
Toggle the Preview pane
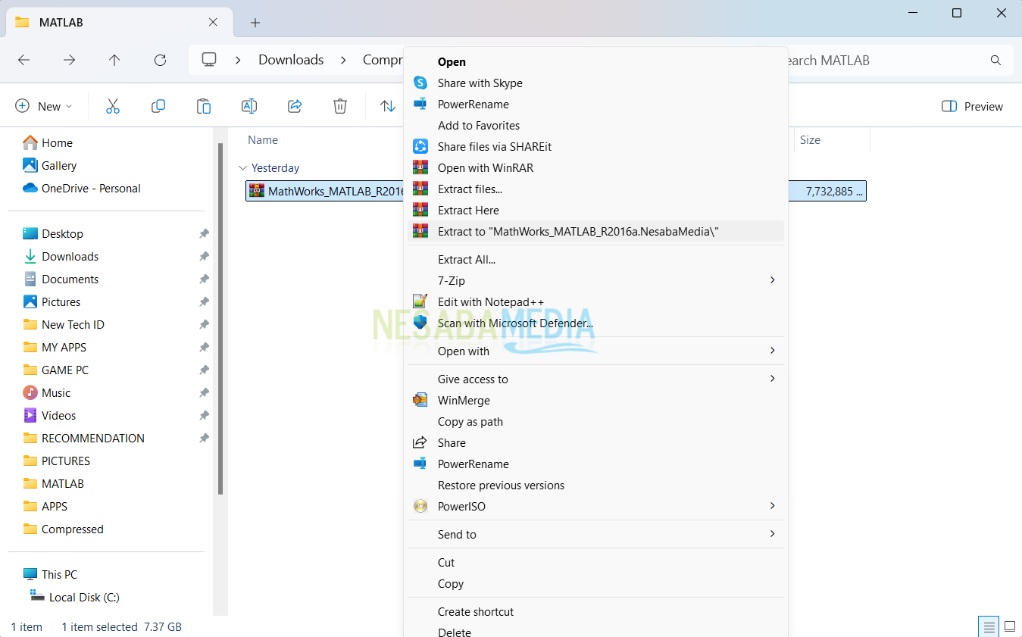click(x=972, y=107)
